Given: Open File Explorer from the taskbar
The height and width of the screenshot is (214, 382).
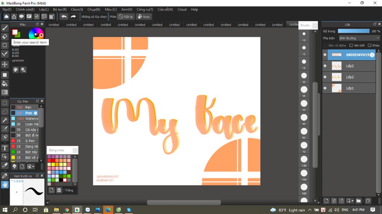Looking at the screenshot, I should [x=56, y=210].
